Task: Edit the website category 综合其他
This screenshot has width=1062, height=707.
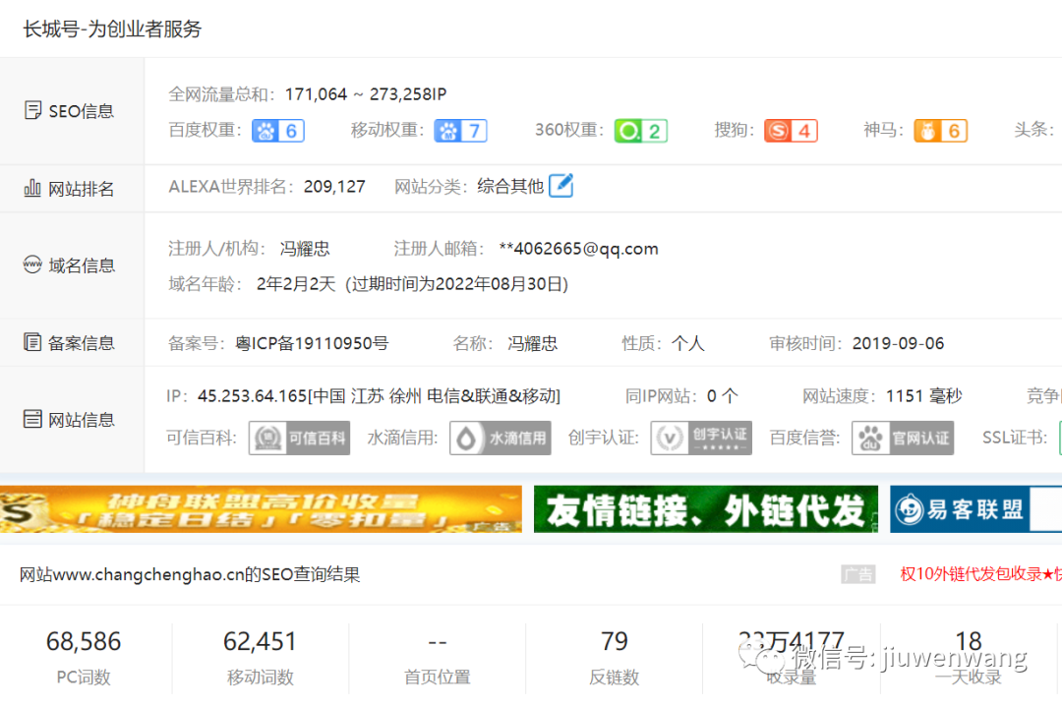Action: pos(560,186)
